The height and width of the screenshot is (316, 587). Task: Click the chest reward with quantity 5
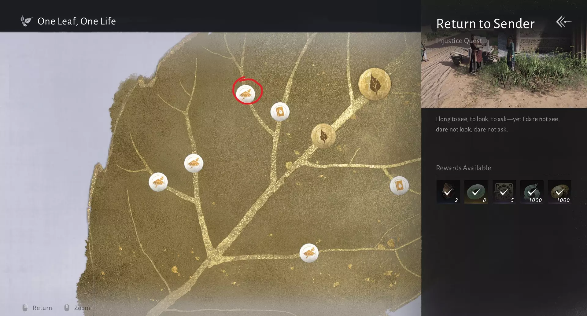(504, 192)
